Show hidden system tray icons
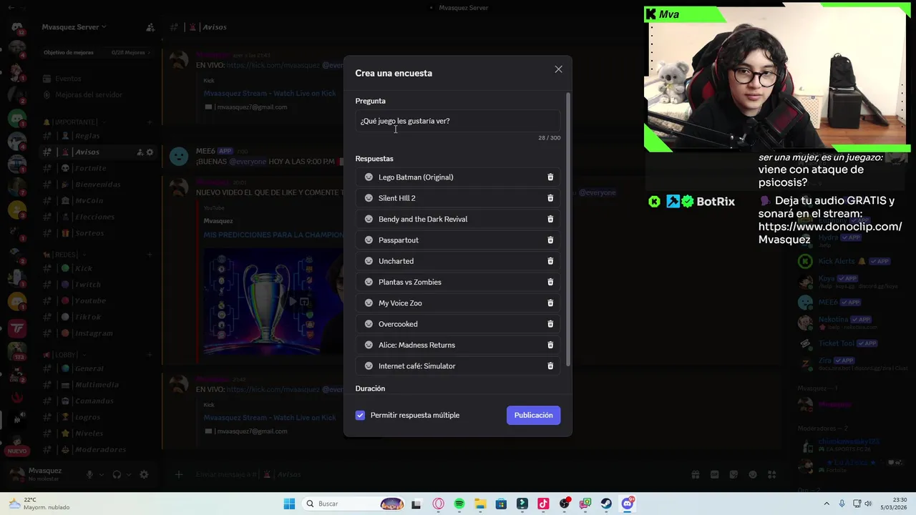916x515 pixels. [x=827, y=504]
